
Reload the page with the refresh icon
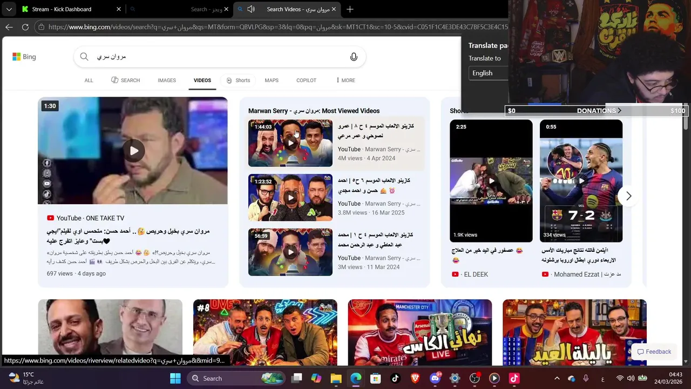[x=25, y=27]
